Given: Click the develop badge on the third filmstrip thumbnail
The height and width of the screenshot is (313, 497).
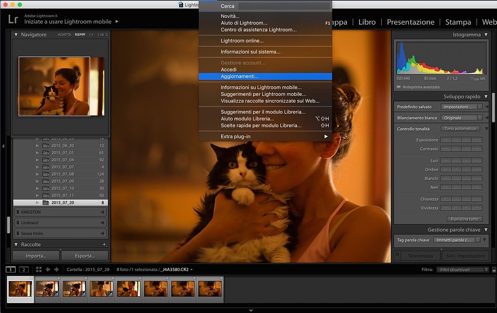Looking at the screenshot, I should pos(83,294).
